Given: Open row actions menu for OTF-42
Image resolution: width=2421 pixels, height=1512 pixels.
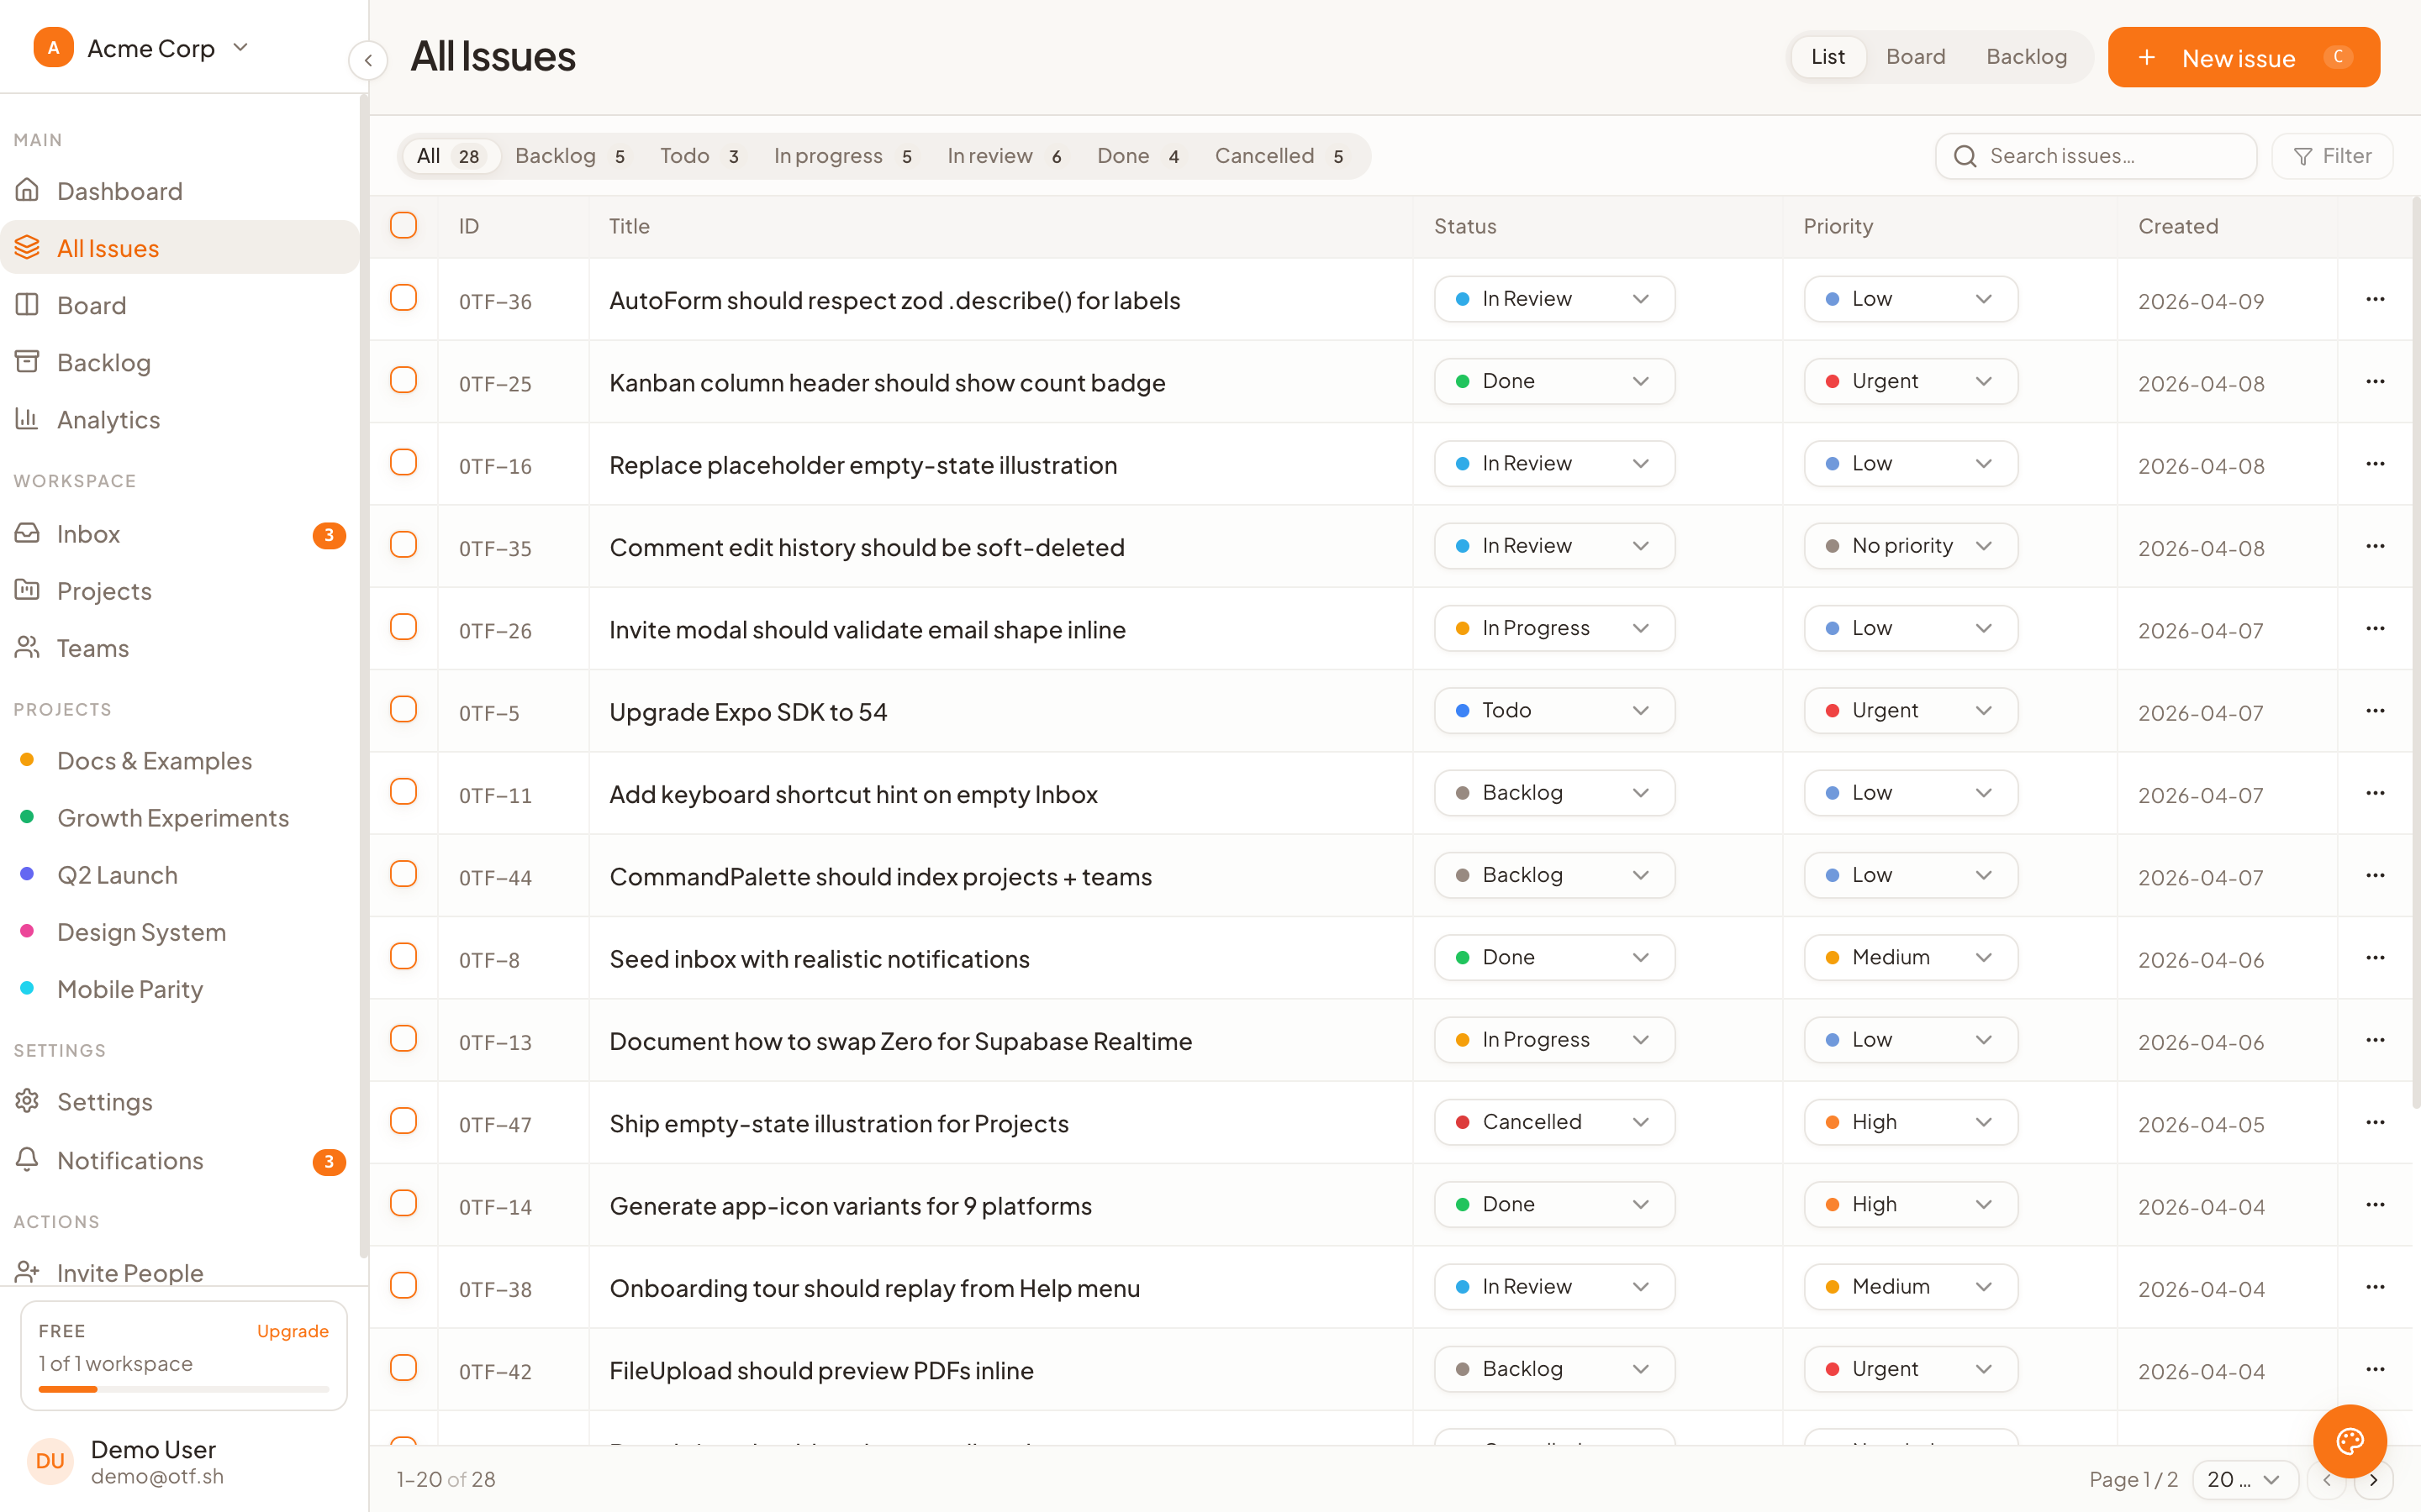Looking at the screenshot, I should tap(2375, 1369).
